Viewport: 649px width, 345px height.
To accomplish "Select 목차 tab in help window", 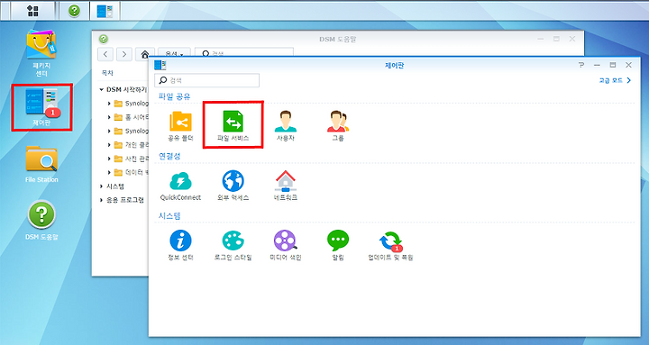I will coord(107,73).
